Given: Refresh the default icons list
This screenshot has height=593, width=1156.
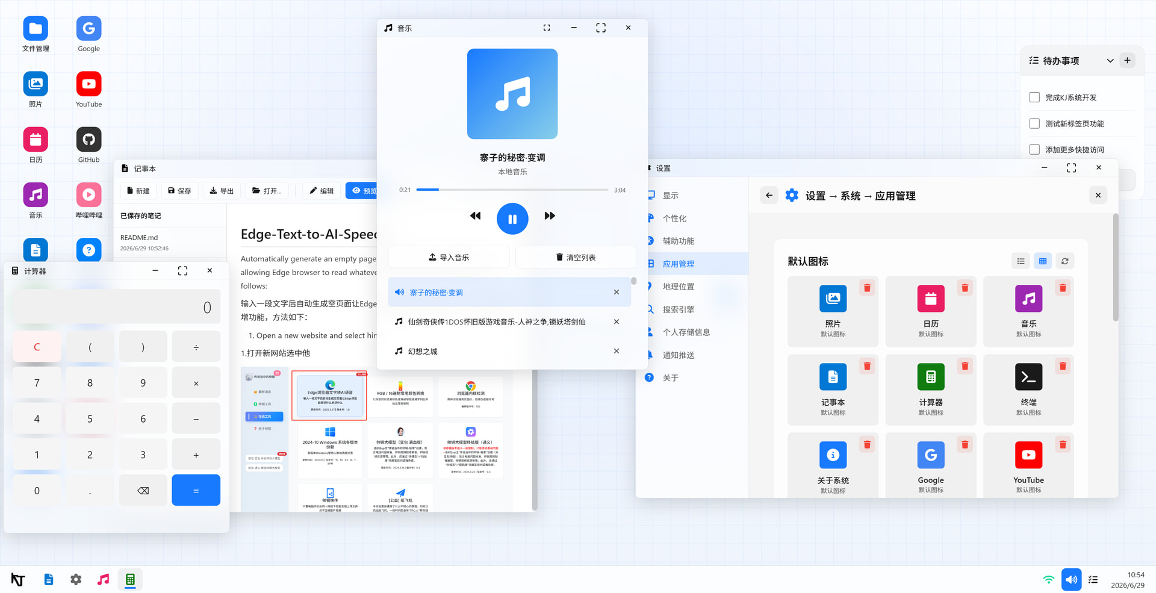Looking at the screenshot, I should coord(1065,261).
